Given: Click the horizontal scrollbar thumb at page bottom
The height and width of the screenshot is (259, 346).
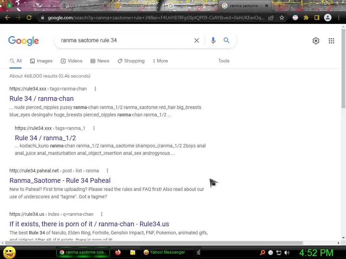Looking at the screenshot, I should point(154,243).
